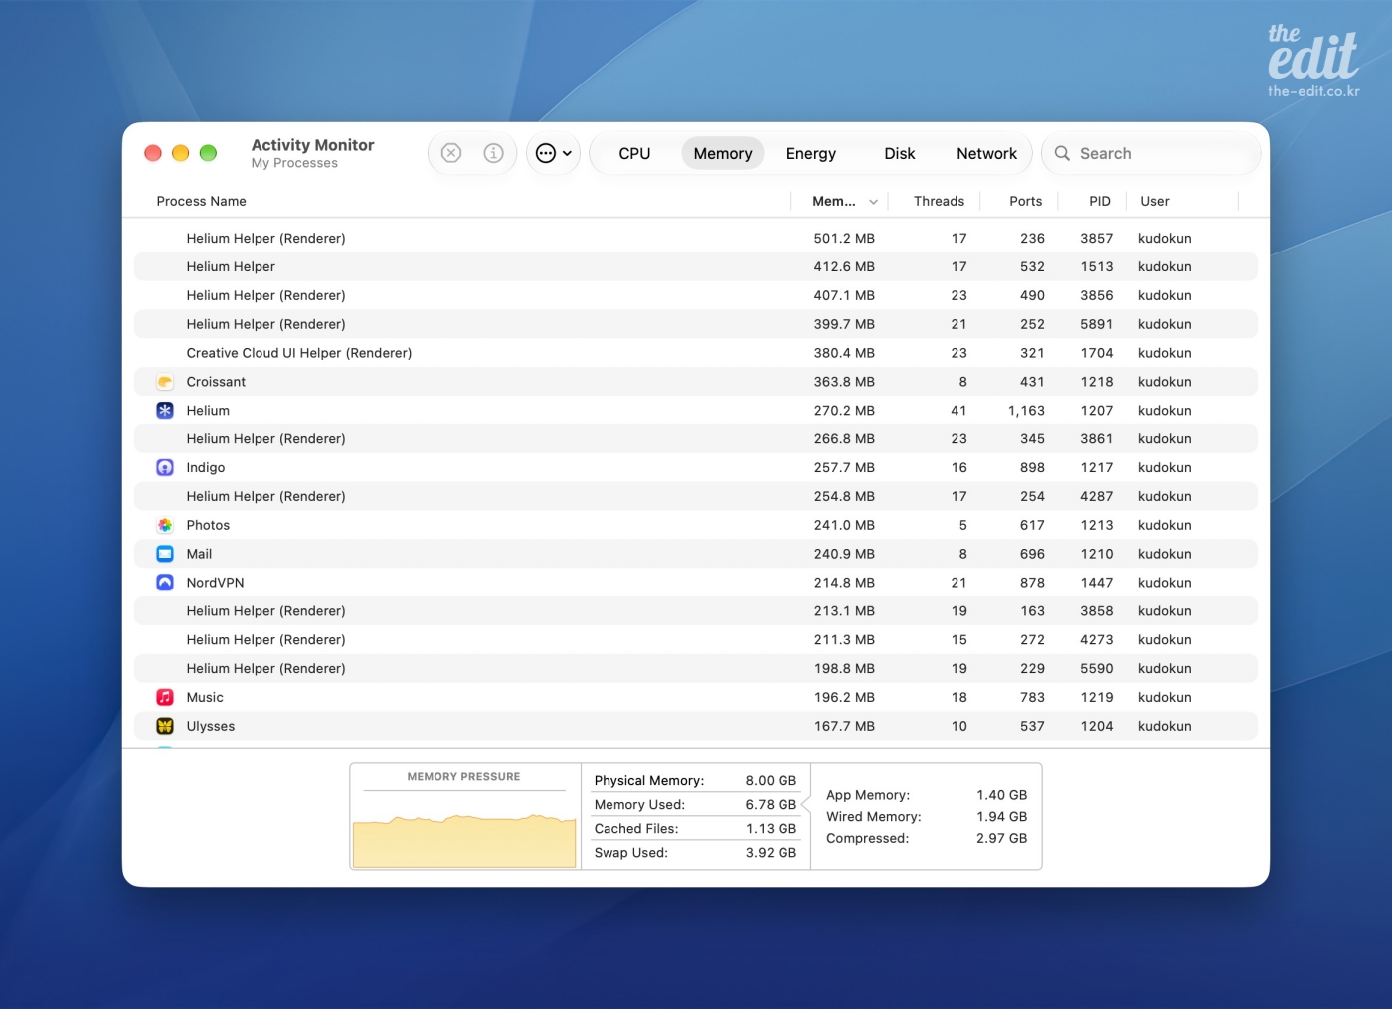
Task: Select the Music app icon
Action: tap(165, 698)
